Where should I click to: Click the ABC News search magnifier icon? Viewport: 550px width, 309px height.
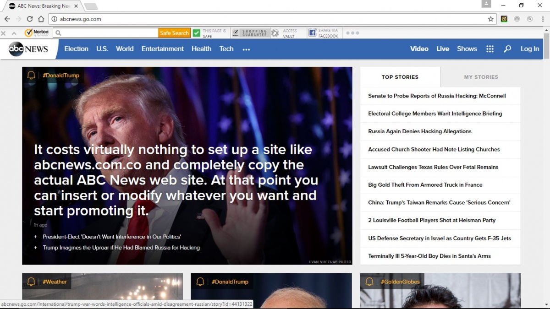(507, 49)
